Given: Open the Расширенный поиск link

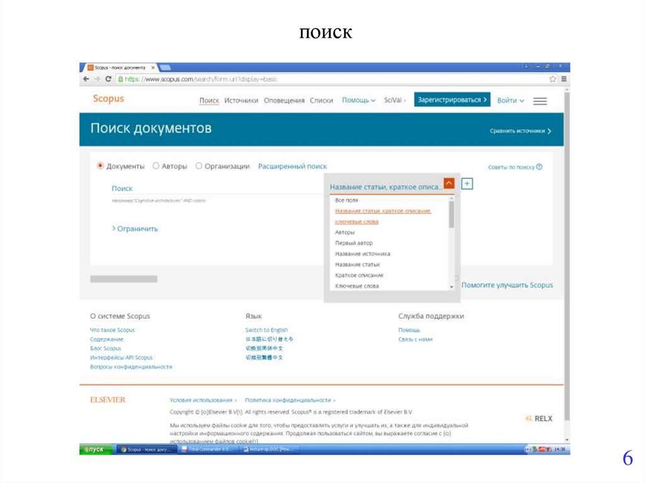Looking at the screenshot, I should point(292,166).
